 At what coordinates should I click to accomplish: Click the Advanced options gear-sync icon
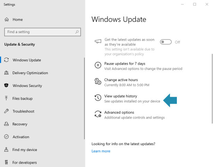[98, 114]
